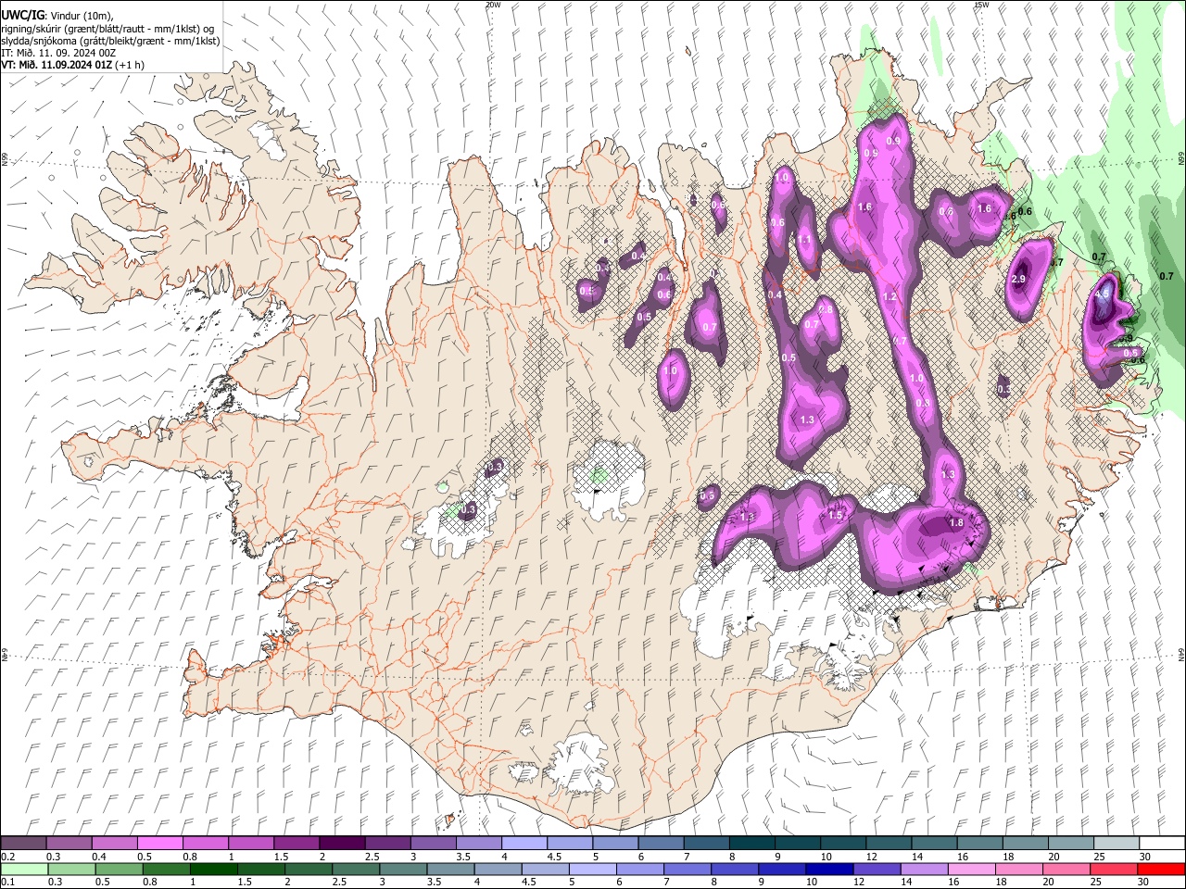Click the 'rigning/skúrir' legend description line
The image size is (1186, 889).
point(108,29)
